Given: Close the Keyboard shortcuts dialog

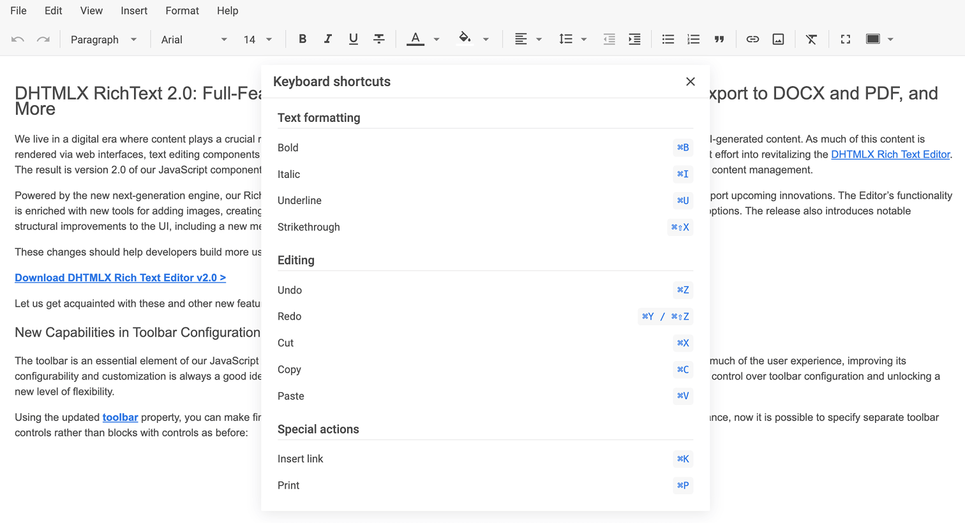Looking at the screenshot, I should (691, 82).
